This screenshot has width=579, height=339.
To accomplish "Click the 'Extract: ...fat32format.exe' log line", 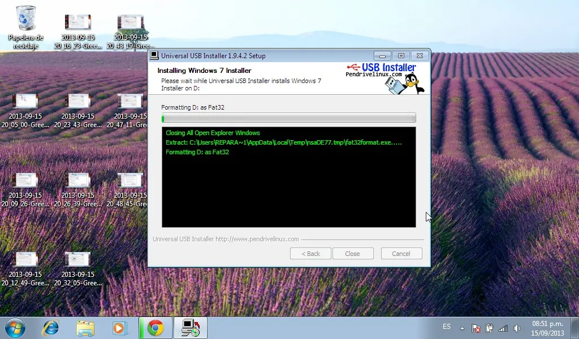I will point(284,142).
